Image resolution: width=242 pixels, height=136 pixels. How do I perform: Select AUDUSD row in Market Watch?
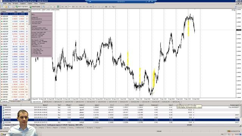[x=14, y=26]
